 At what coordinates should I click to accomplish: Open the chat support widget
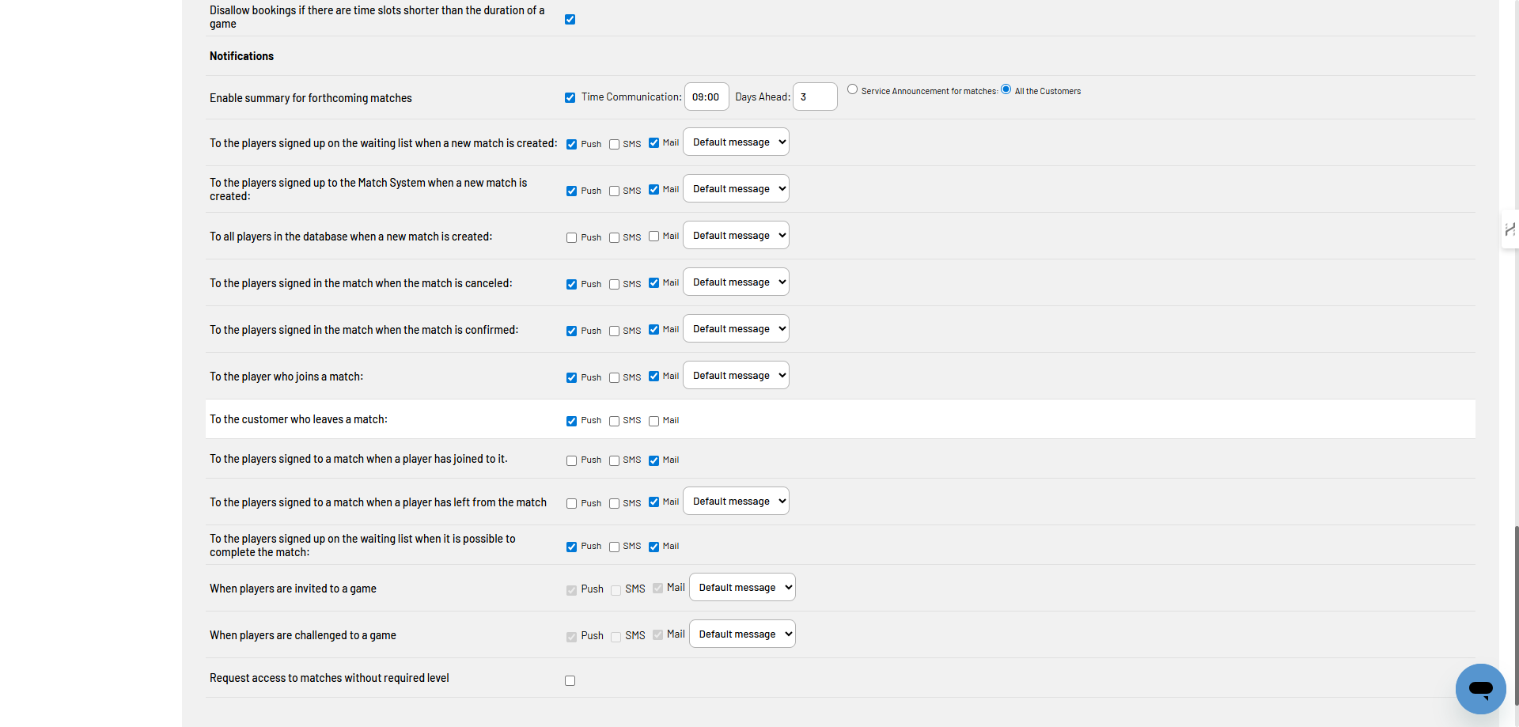coord(1480,689)
